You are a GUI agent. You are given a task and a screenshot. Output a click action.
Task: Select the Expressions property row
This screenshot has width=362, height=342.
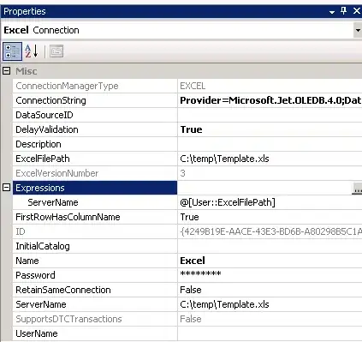point(95,188)
